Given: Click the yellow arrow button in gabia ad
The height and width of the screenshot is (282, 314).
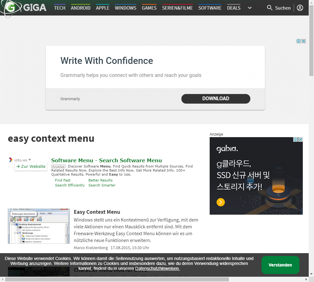Looking at the screenshot, I should [221, 202].
